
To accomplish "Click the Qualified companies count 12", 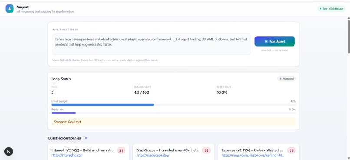I will (86, 138).
